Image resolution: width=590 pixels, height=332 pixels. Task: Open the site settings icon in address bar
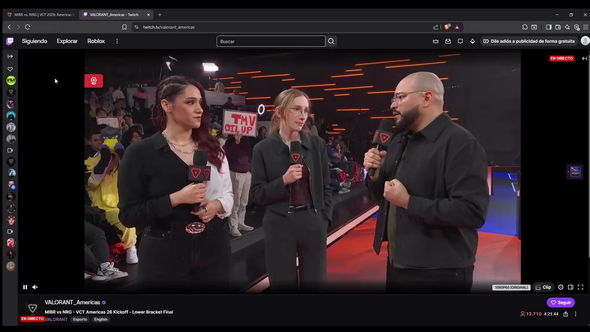136,27
